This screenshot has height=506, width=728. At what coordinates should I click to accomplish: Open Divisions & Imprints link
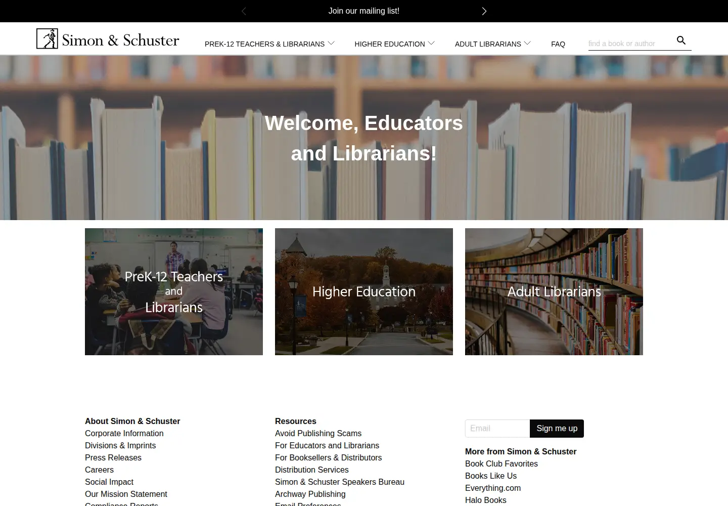pos(120,446)
